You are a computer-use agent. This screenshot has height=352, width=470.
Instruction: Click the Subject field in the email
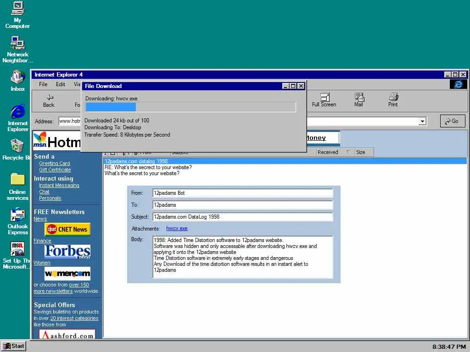click(243, 217)
